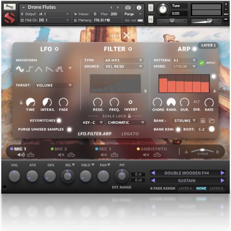The height and width of the screenshot is (231, 231).
Task: Adjust the master Tune knob
Action: [163, 9]
